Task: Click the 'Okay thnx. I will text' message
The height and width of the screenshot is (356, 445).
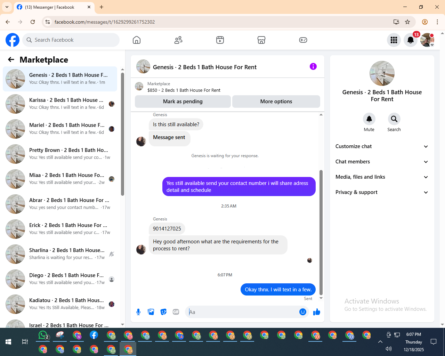Action: pos(278,290)
